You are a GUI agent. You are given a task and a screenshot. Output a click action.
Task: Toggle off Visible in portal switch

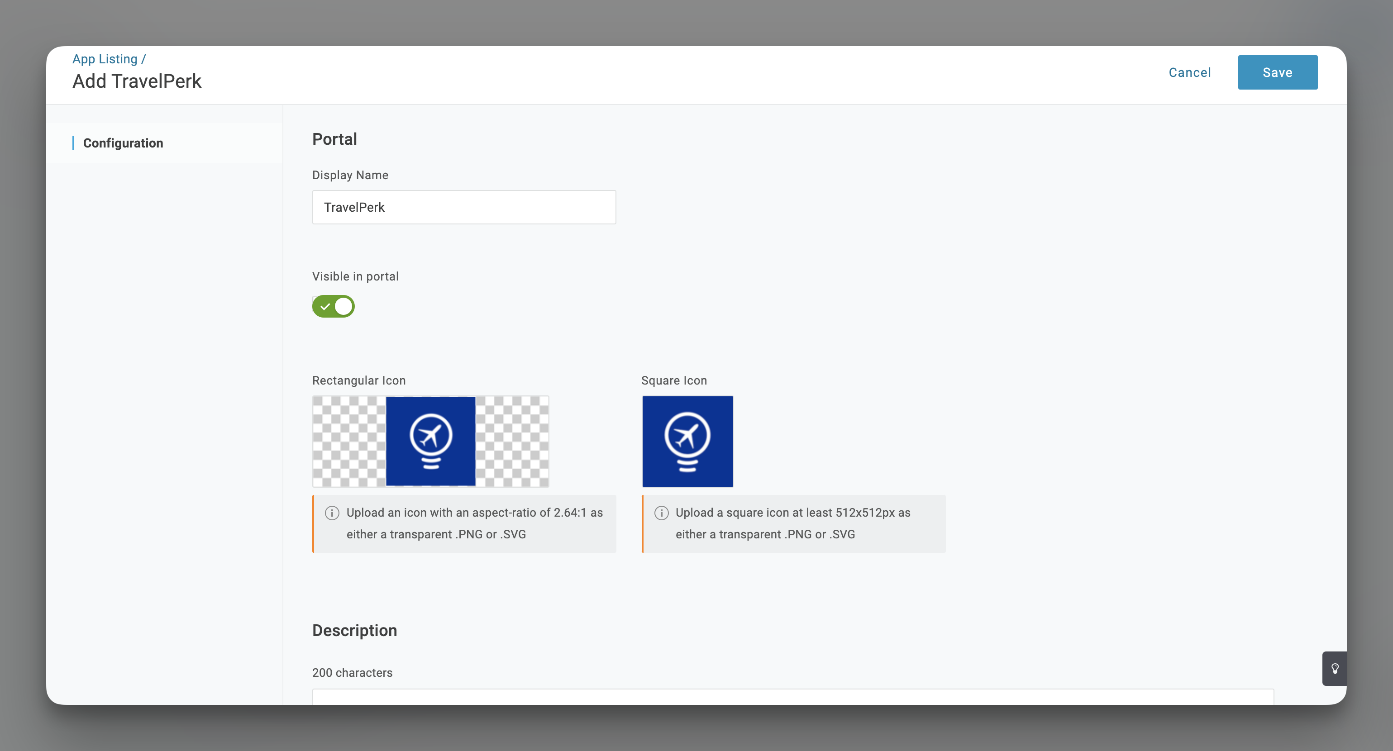click(333, 306)
